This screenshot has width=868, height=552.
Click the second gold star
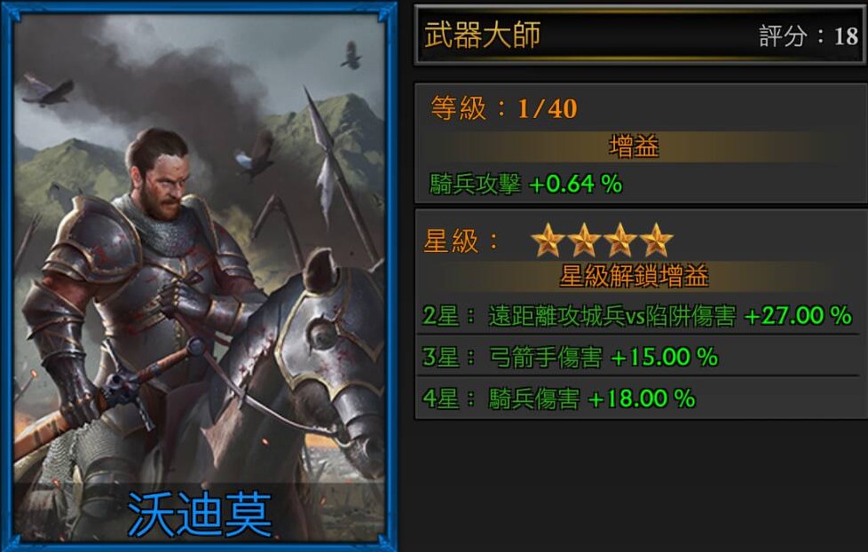click(x=583, y=241)
